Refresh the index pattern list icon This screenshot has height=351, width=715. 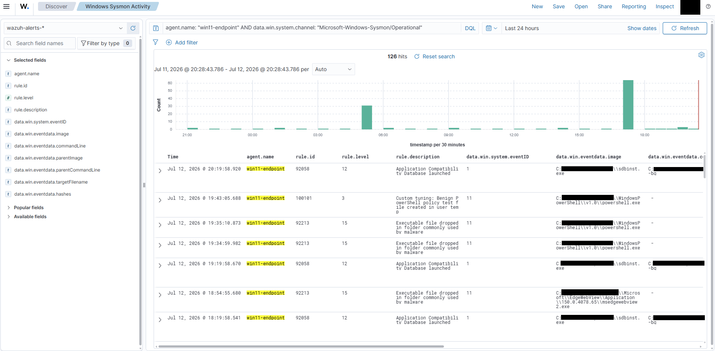pos(133,28)
